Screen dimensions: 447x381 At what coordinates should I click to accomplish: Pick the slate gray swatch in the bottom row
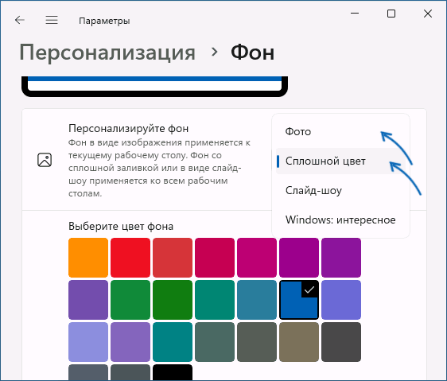(88, 372)
